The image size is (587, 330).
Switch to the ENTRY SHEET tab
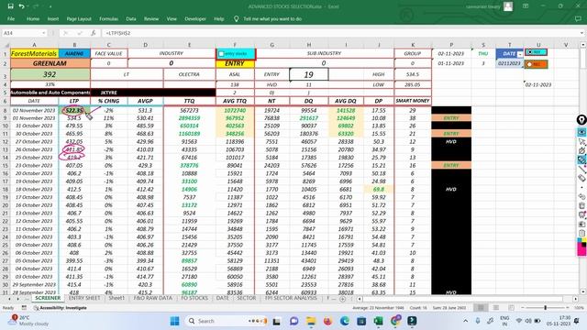tap(84, 298)
